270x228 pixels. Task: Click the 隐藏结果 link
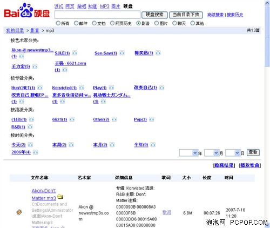pos(224,165)
